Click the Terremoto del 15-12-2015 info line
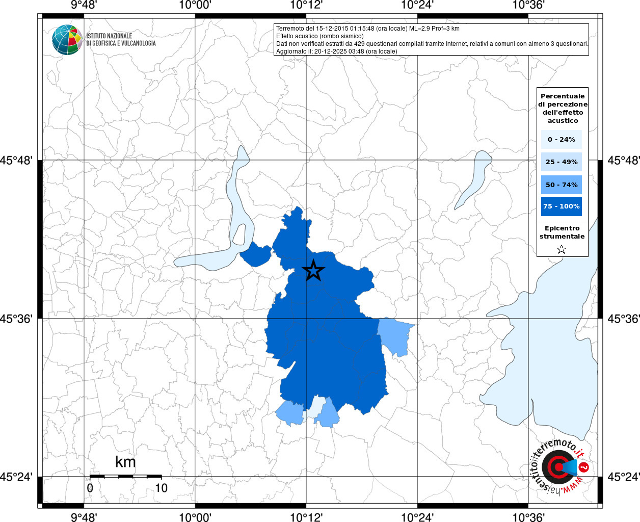Screen dimensions: 640x522 coord(367,29)
